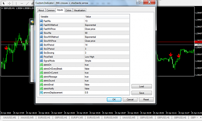This screenshot has height=121, width=202.
Task: Close the Custom Indicator dialog
Action: (x=149, y=2)
